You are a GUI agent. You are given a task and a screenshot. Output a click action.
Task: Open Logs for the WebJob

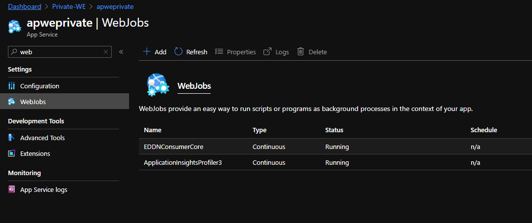276,52
